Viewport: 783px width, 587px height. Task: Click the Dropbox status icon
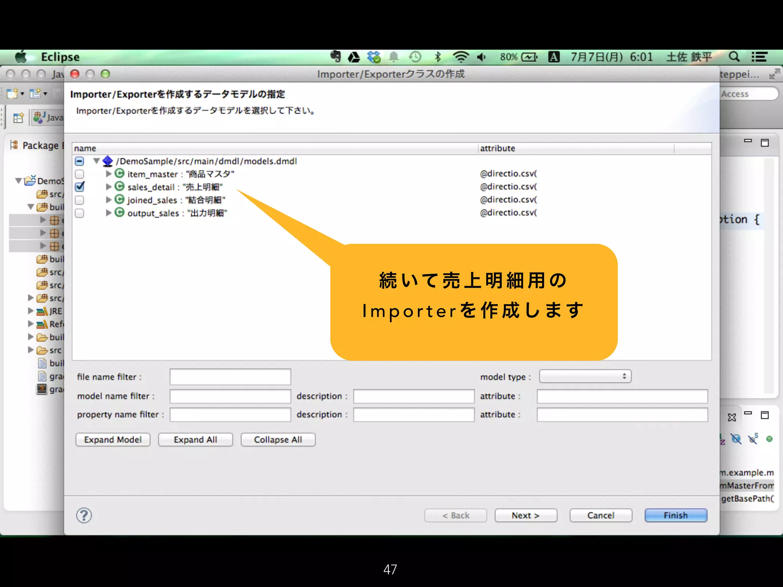[x=374, y=57]
